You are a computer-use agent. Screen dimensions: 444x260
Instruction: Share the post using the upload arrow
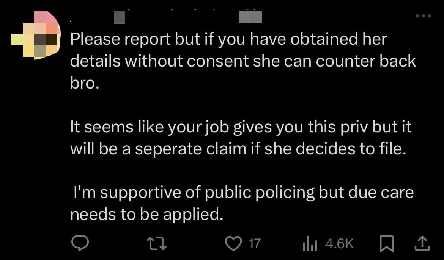423,244
